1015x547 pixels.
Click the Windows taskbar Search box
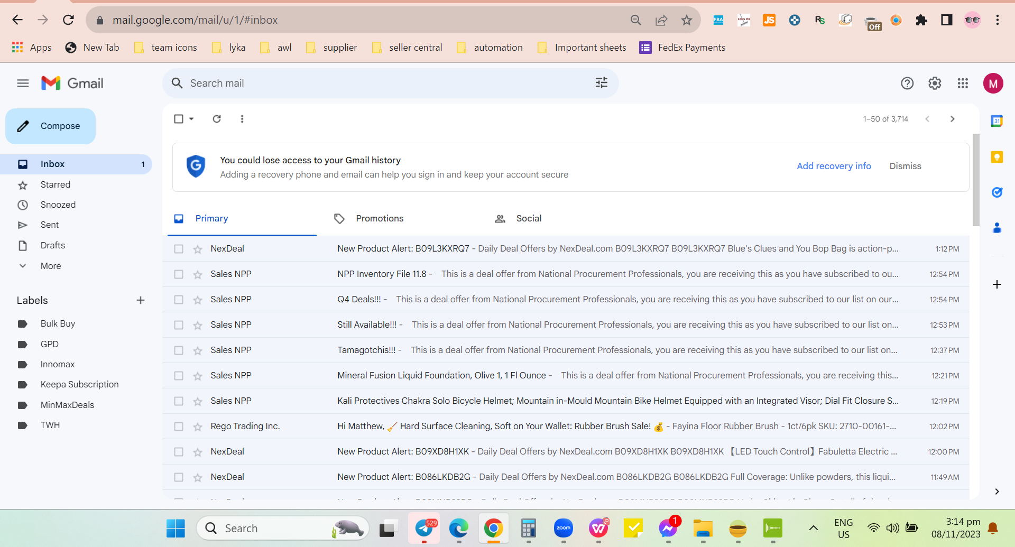[283, 528]
